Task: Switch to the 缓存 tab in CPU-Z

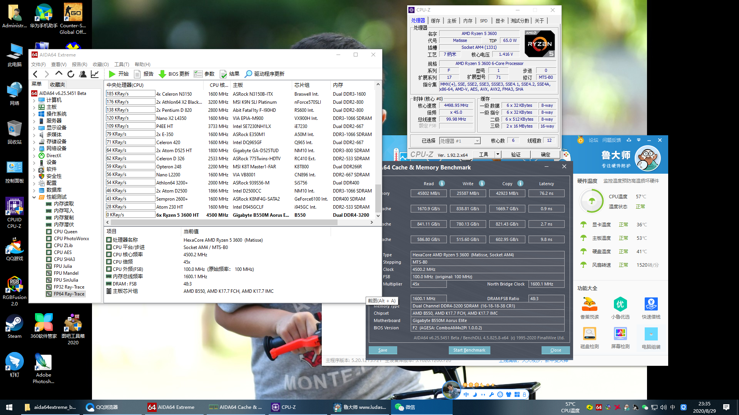Action: point(435,21)
